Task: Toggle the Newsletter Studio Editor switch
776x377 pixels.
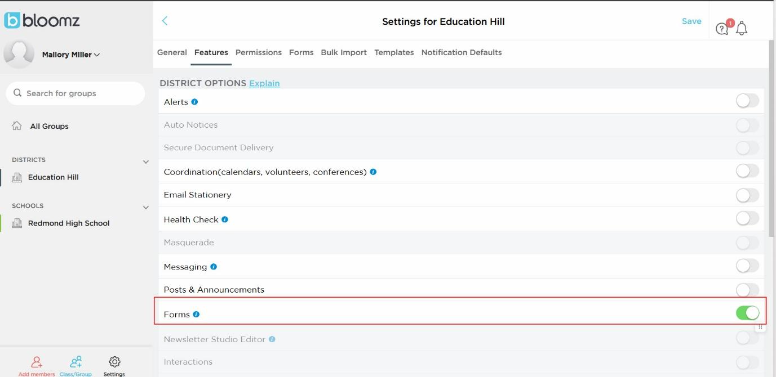Action: pos(747,338)
